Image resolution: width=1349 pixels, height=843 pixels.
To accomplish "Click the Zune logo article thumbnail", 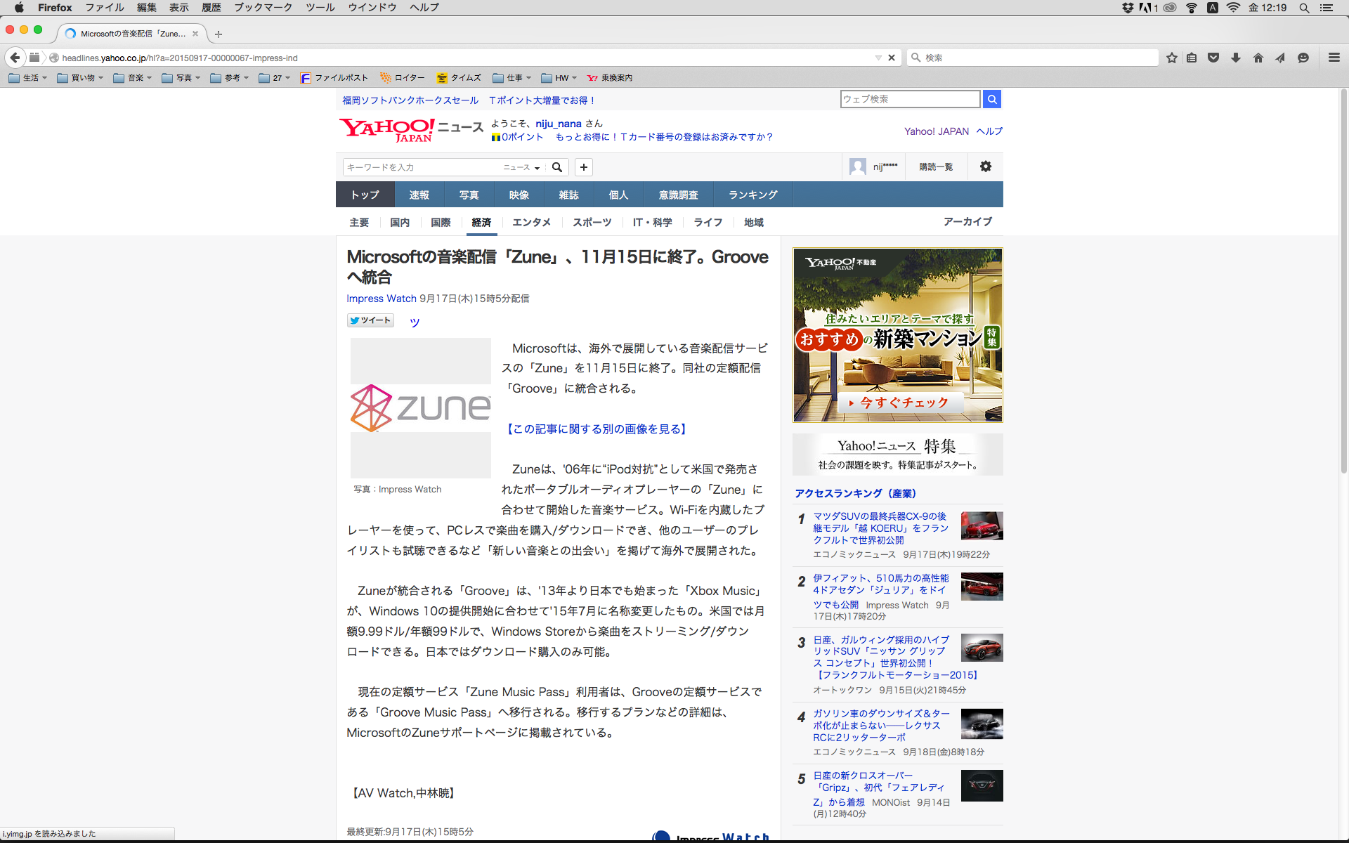I will pyautogui.click(x=420, y=407).
